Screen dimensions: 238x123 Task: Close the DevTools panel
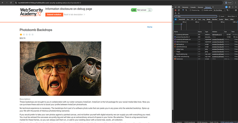tap(236, 7)
